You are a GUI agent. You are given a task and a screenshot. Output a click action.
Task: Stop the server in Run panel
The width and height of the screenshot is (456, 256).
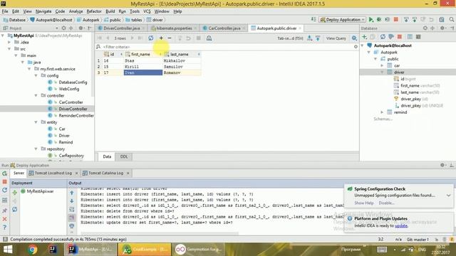click(x=5, y=182)
